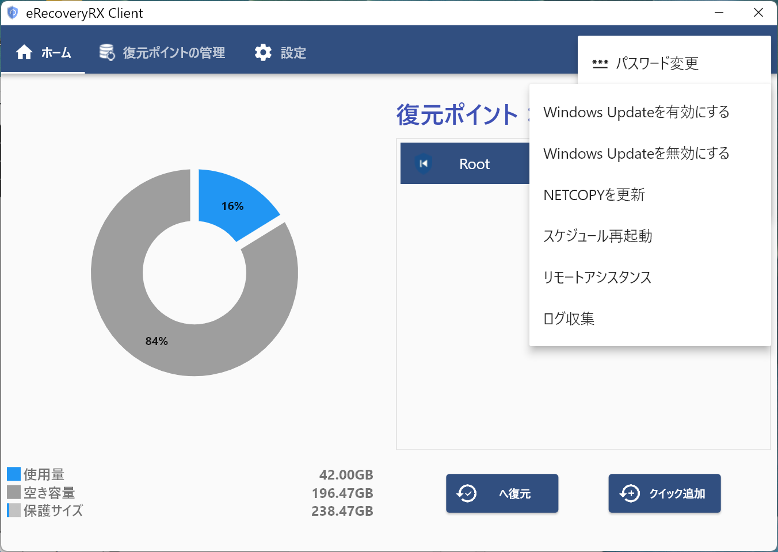Viewport: 778px width, 552px height.
Task: Open リモートアシスタンス from the menu
Action: [597, 278]
